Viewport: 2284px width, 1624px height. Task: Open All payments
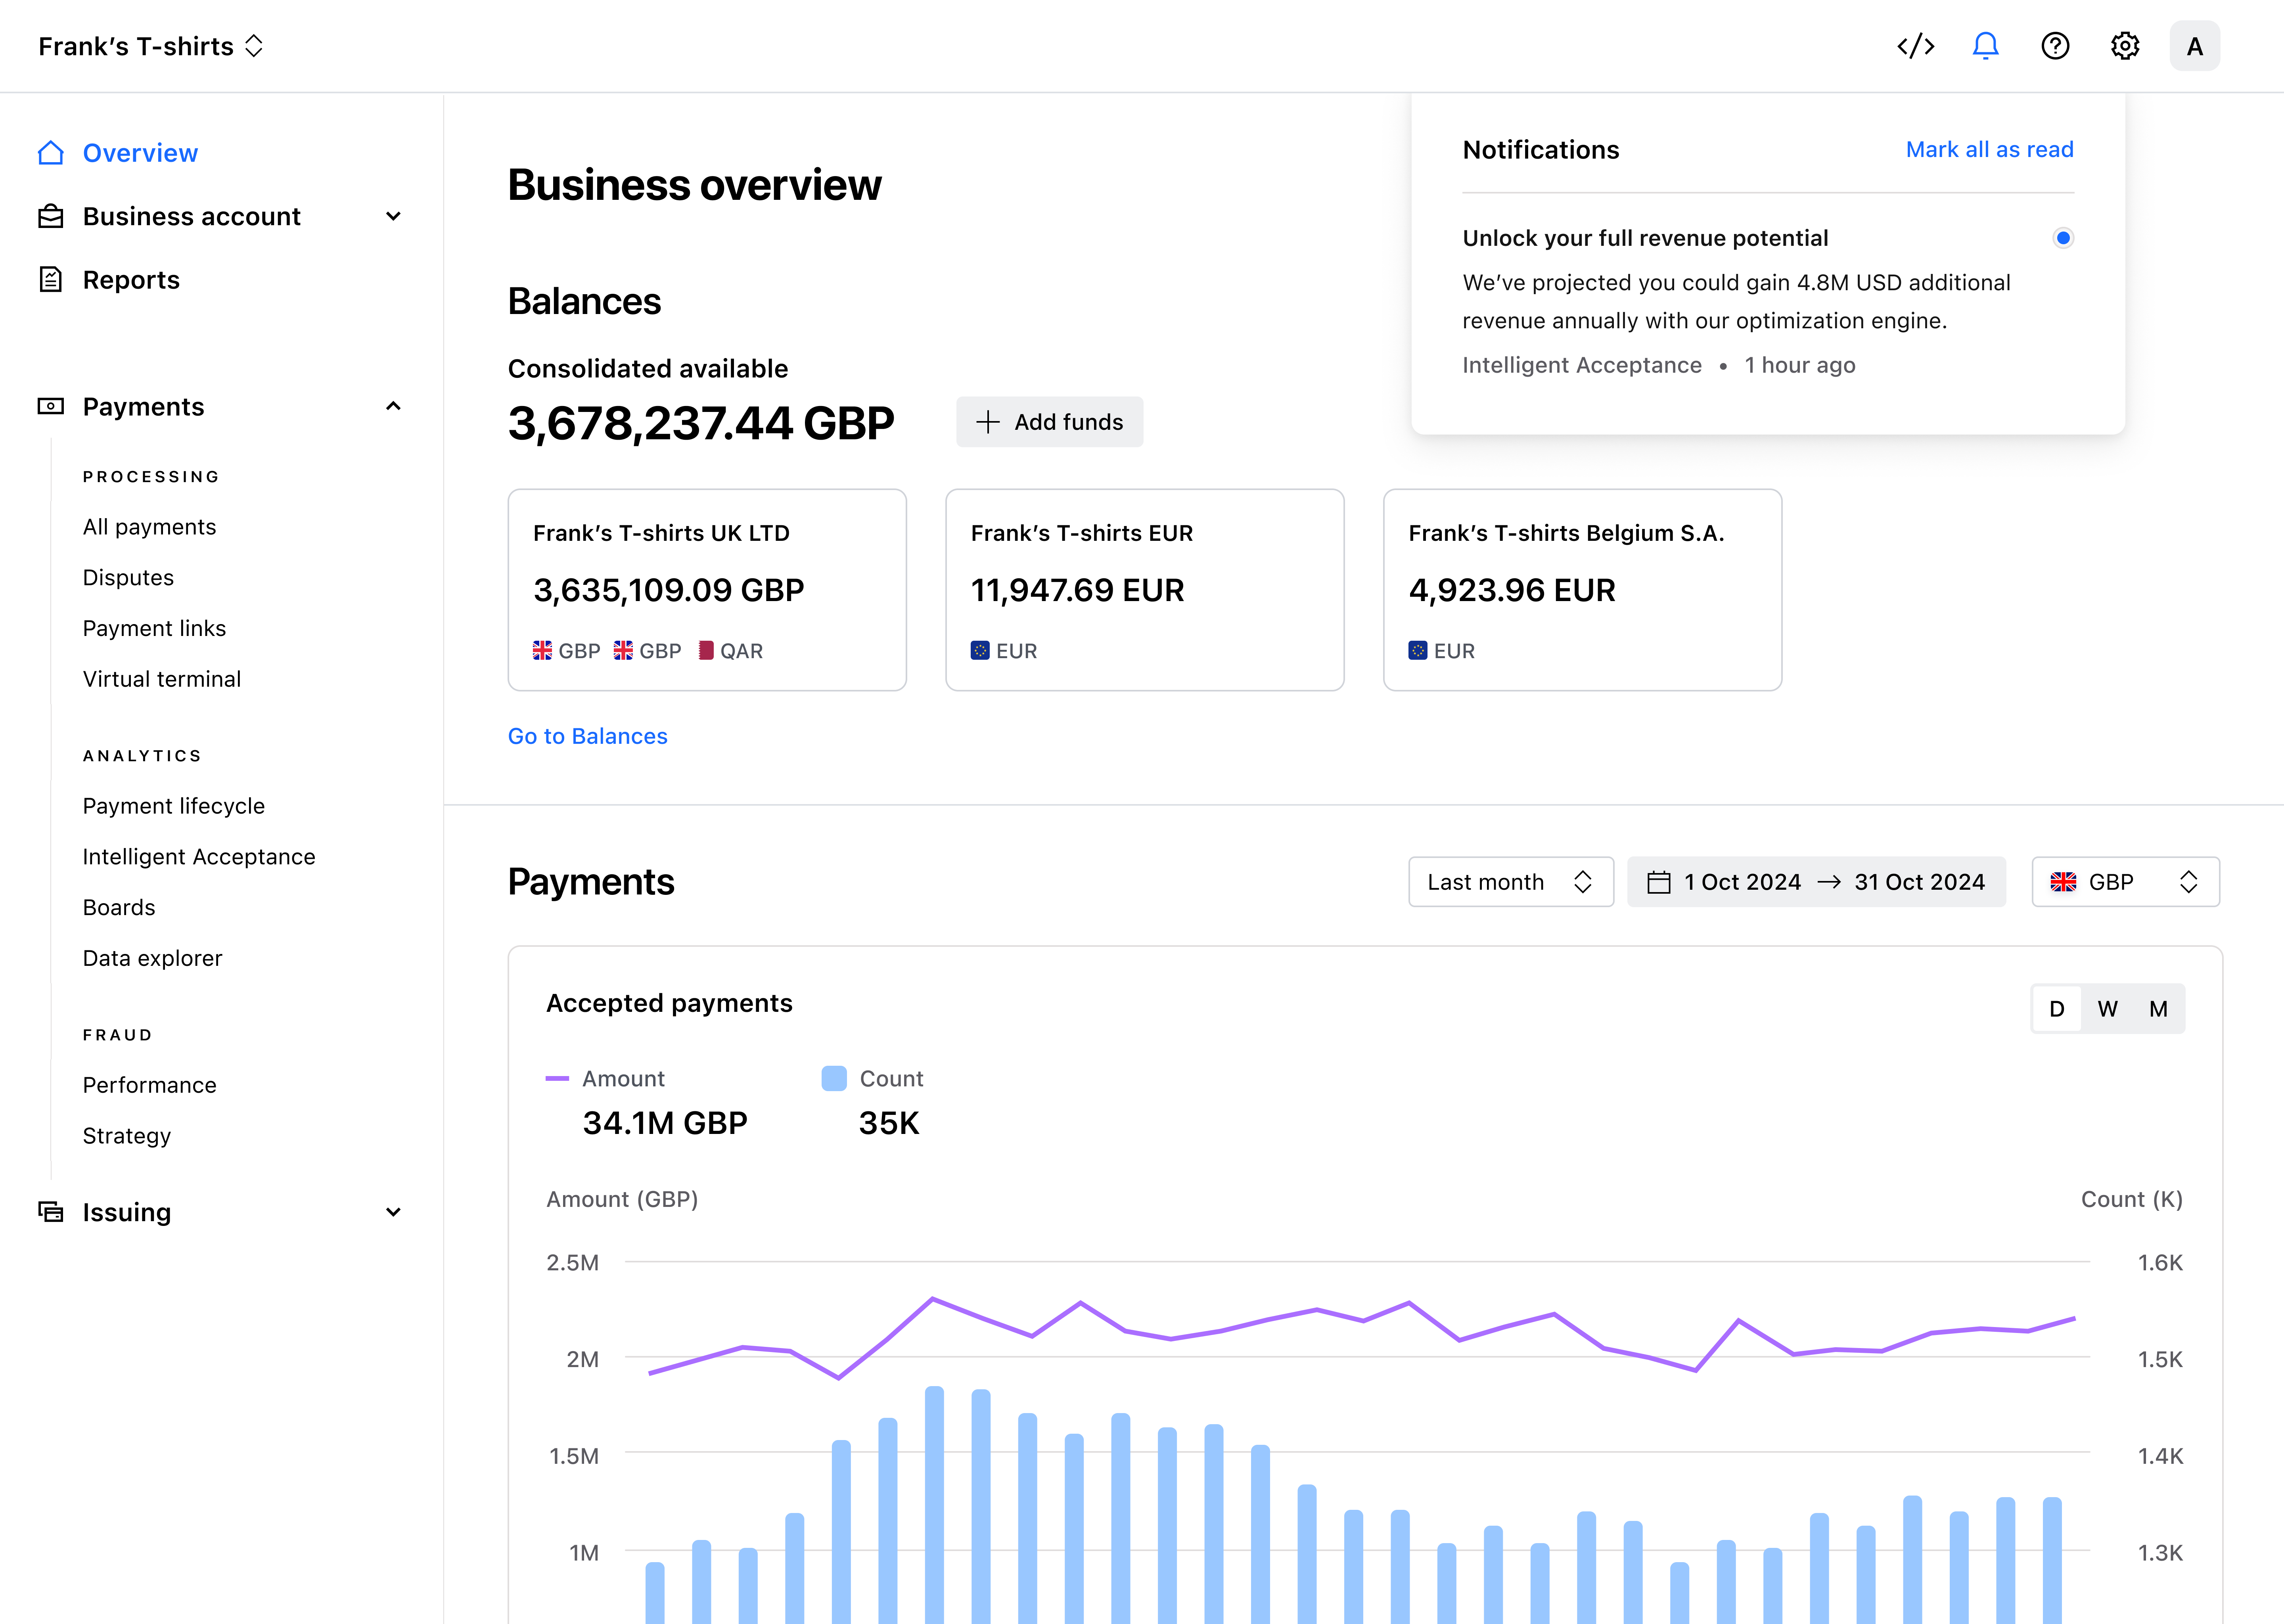149,526
